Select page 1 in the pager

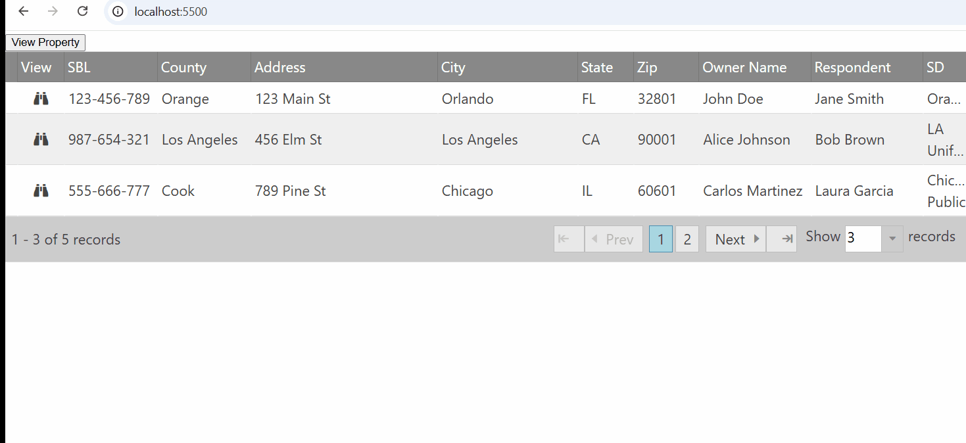tap(660, 239)
